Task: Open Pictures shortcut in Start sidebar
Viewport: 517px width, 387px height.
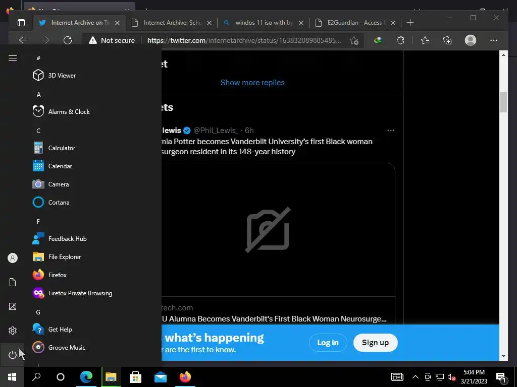Action: click(12, 306)
